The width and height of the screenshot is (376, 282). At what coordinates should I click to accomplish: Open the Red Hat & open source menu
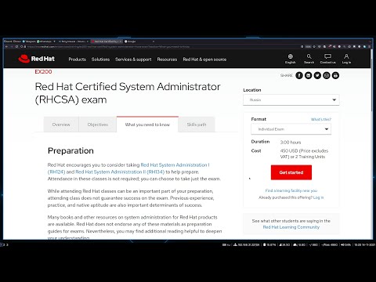click(x=204, y=60)
